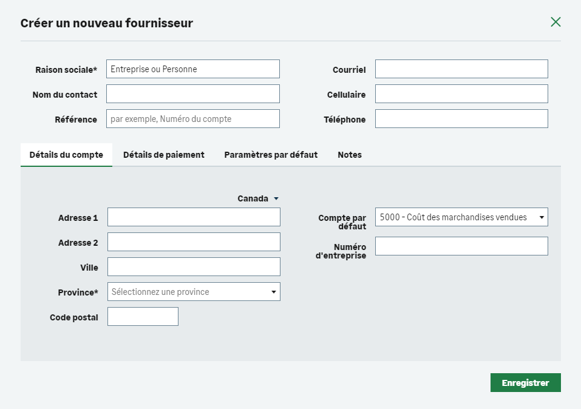Screen dimensions: 581x409
Task: Focus the Adresse 2 field
Action: 194,242
